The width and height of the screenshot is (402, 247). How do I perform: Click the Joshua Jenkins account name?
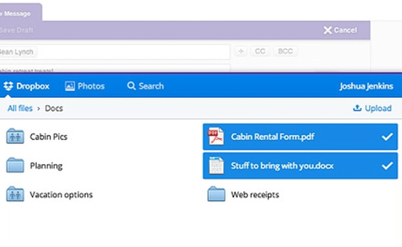tap(366, 86)
